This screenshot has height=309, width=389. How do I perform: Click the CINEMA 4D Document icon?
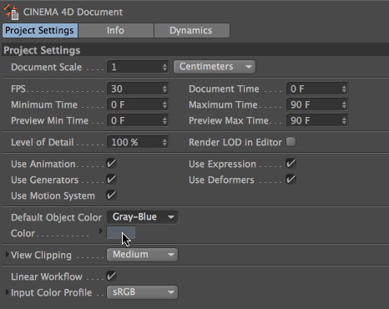point(11,12)
